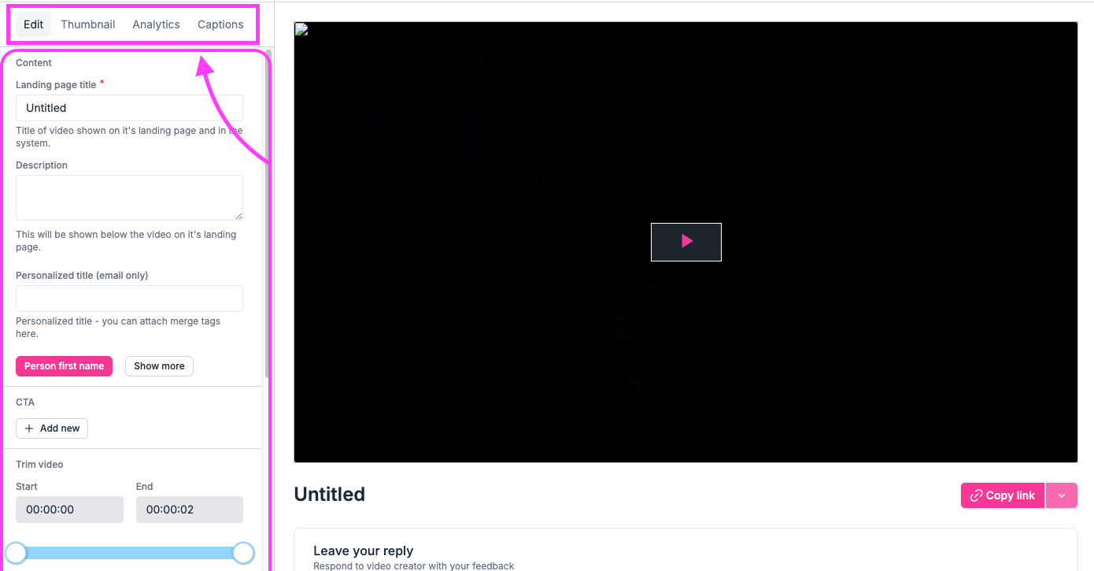This screenshot has height=571, width=1094.
Task: Click the right trim slider handle
Action: point(243,553)
